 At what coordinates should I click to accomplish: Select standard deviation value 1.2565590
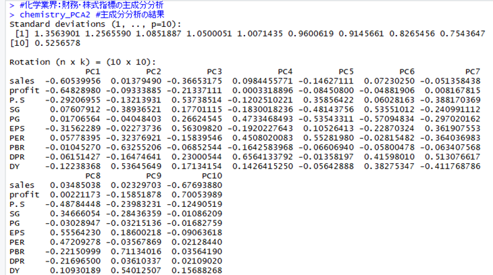(x=108, y=34)
